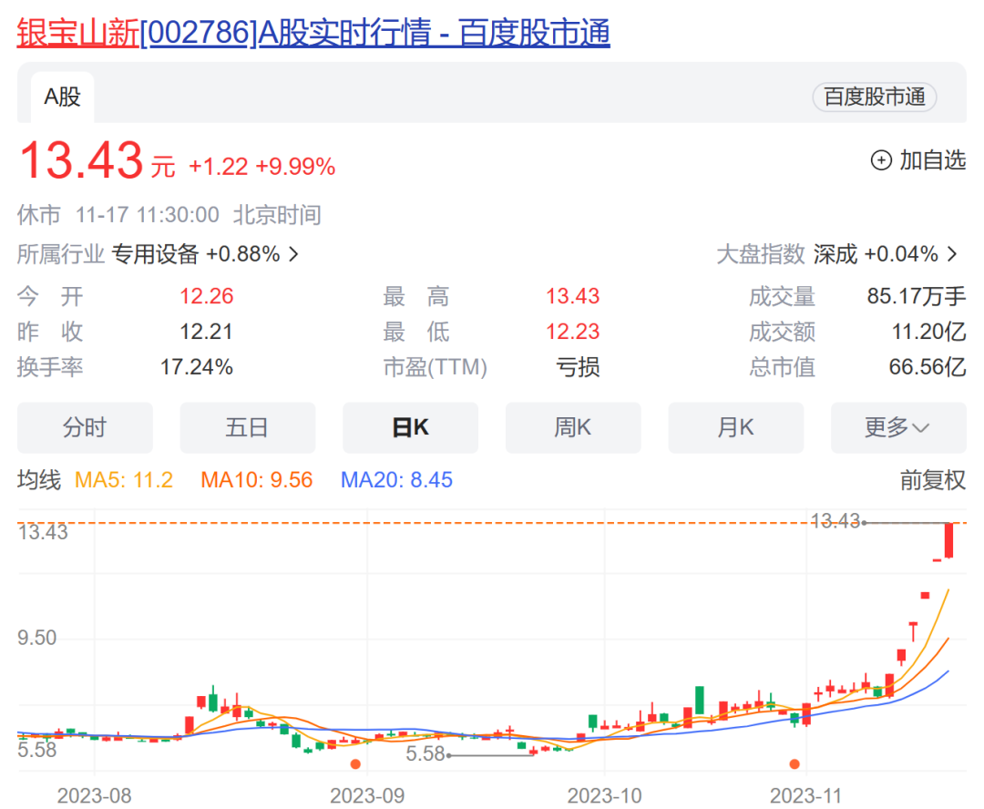Click the 昨收 value 12.21
This screenshot has height=809, width=984.
[207, 332]
